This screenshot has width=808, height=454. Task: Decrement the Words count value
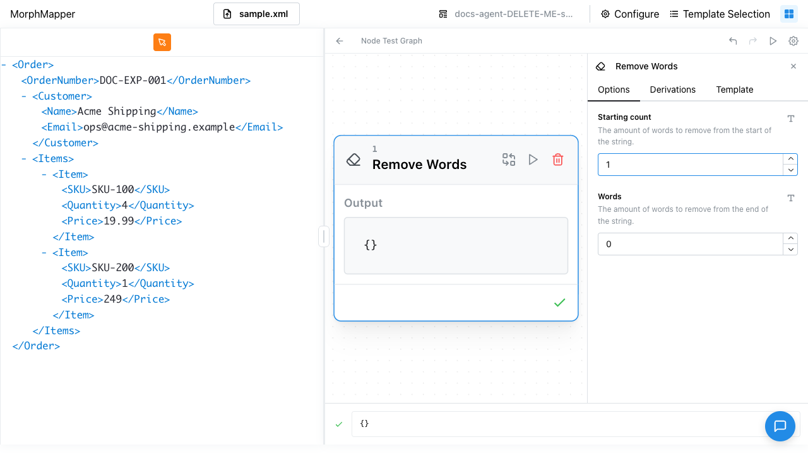click(x=790, y=250)
